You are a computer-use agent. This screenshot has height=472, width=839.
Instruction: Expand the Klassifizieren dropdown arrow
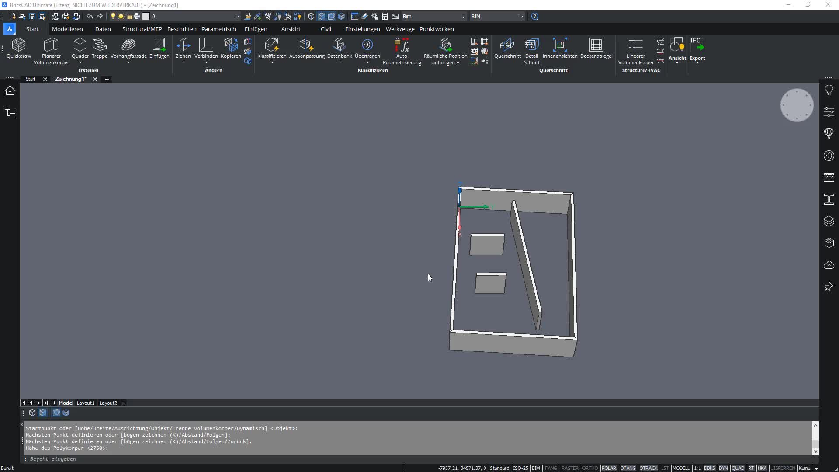[x=272, y=62]
